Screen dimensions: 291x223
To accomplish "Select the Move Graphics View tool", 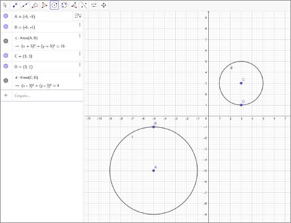I will point(104,5).
